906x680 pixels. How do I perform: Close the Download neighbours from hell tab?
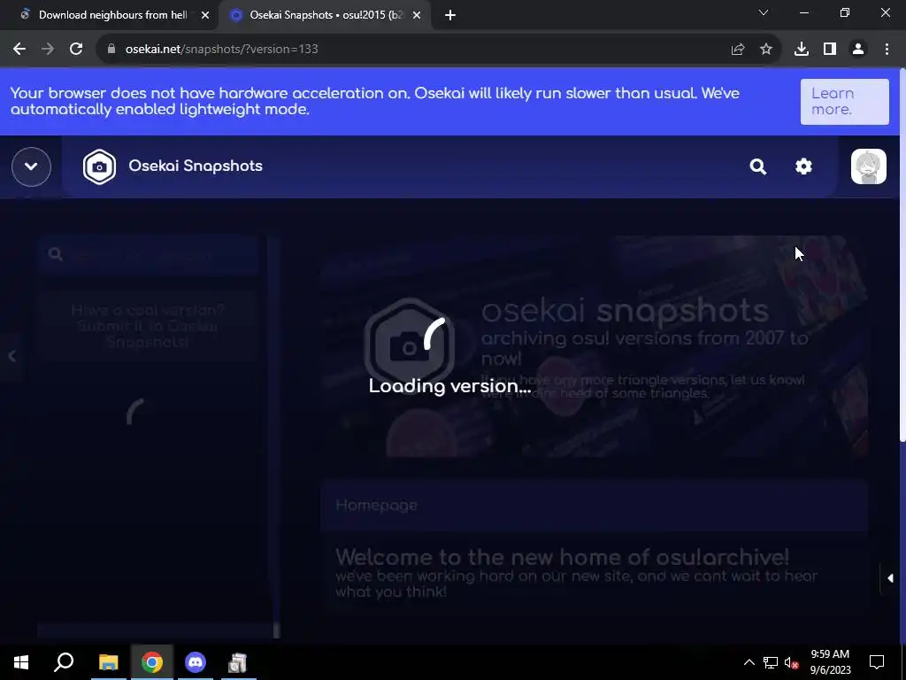coord(205,15)
